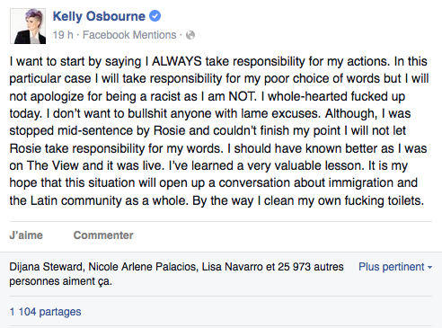The width and height of the screenshot is (442, 328).
Task: Click 'The View' mention in post text
Action: pyautogui.click(x=53, y=165)
